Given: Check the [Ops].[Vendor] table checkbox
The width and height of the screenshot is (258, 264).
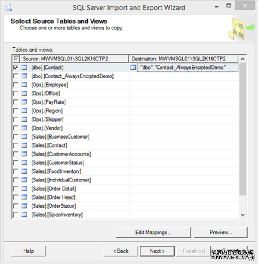Looking at the screenshot, I should click(x=15, y=128).
